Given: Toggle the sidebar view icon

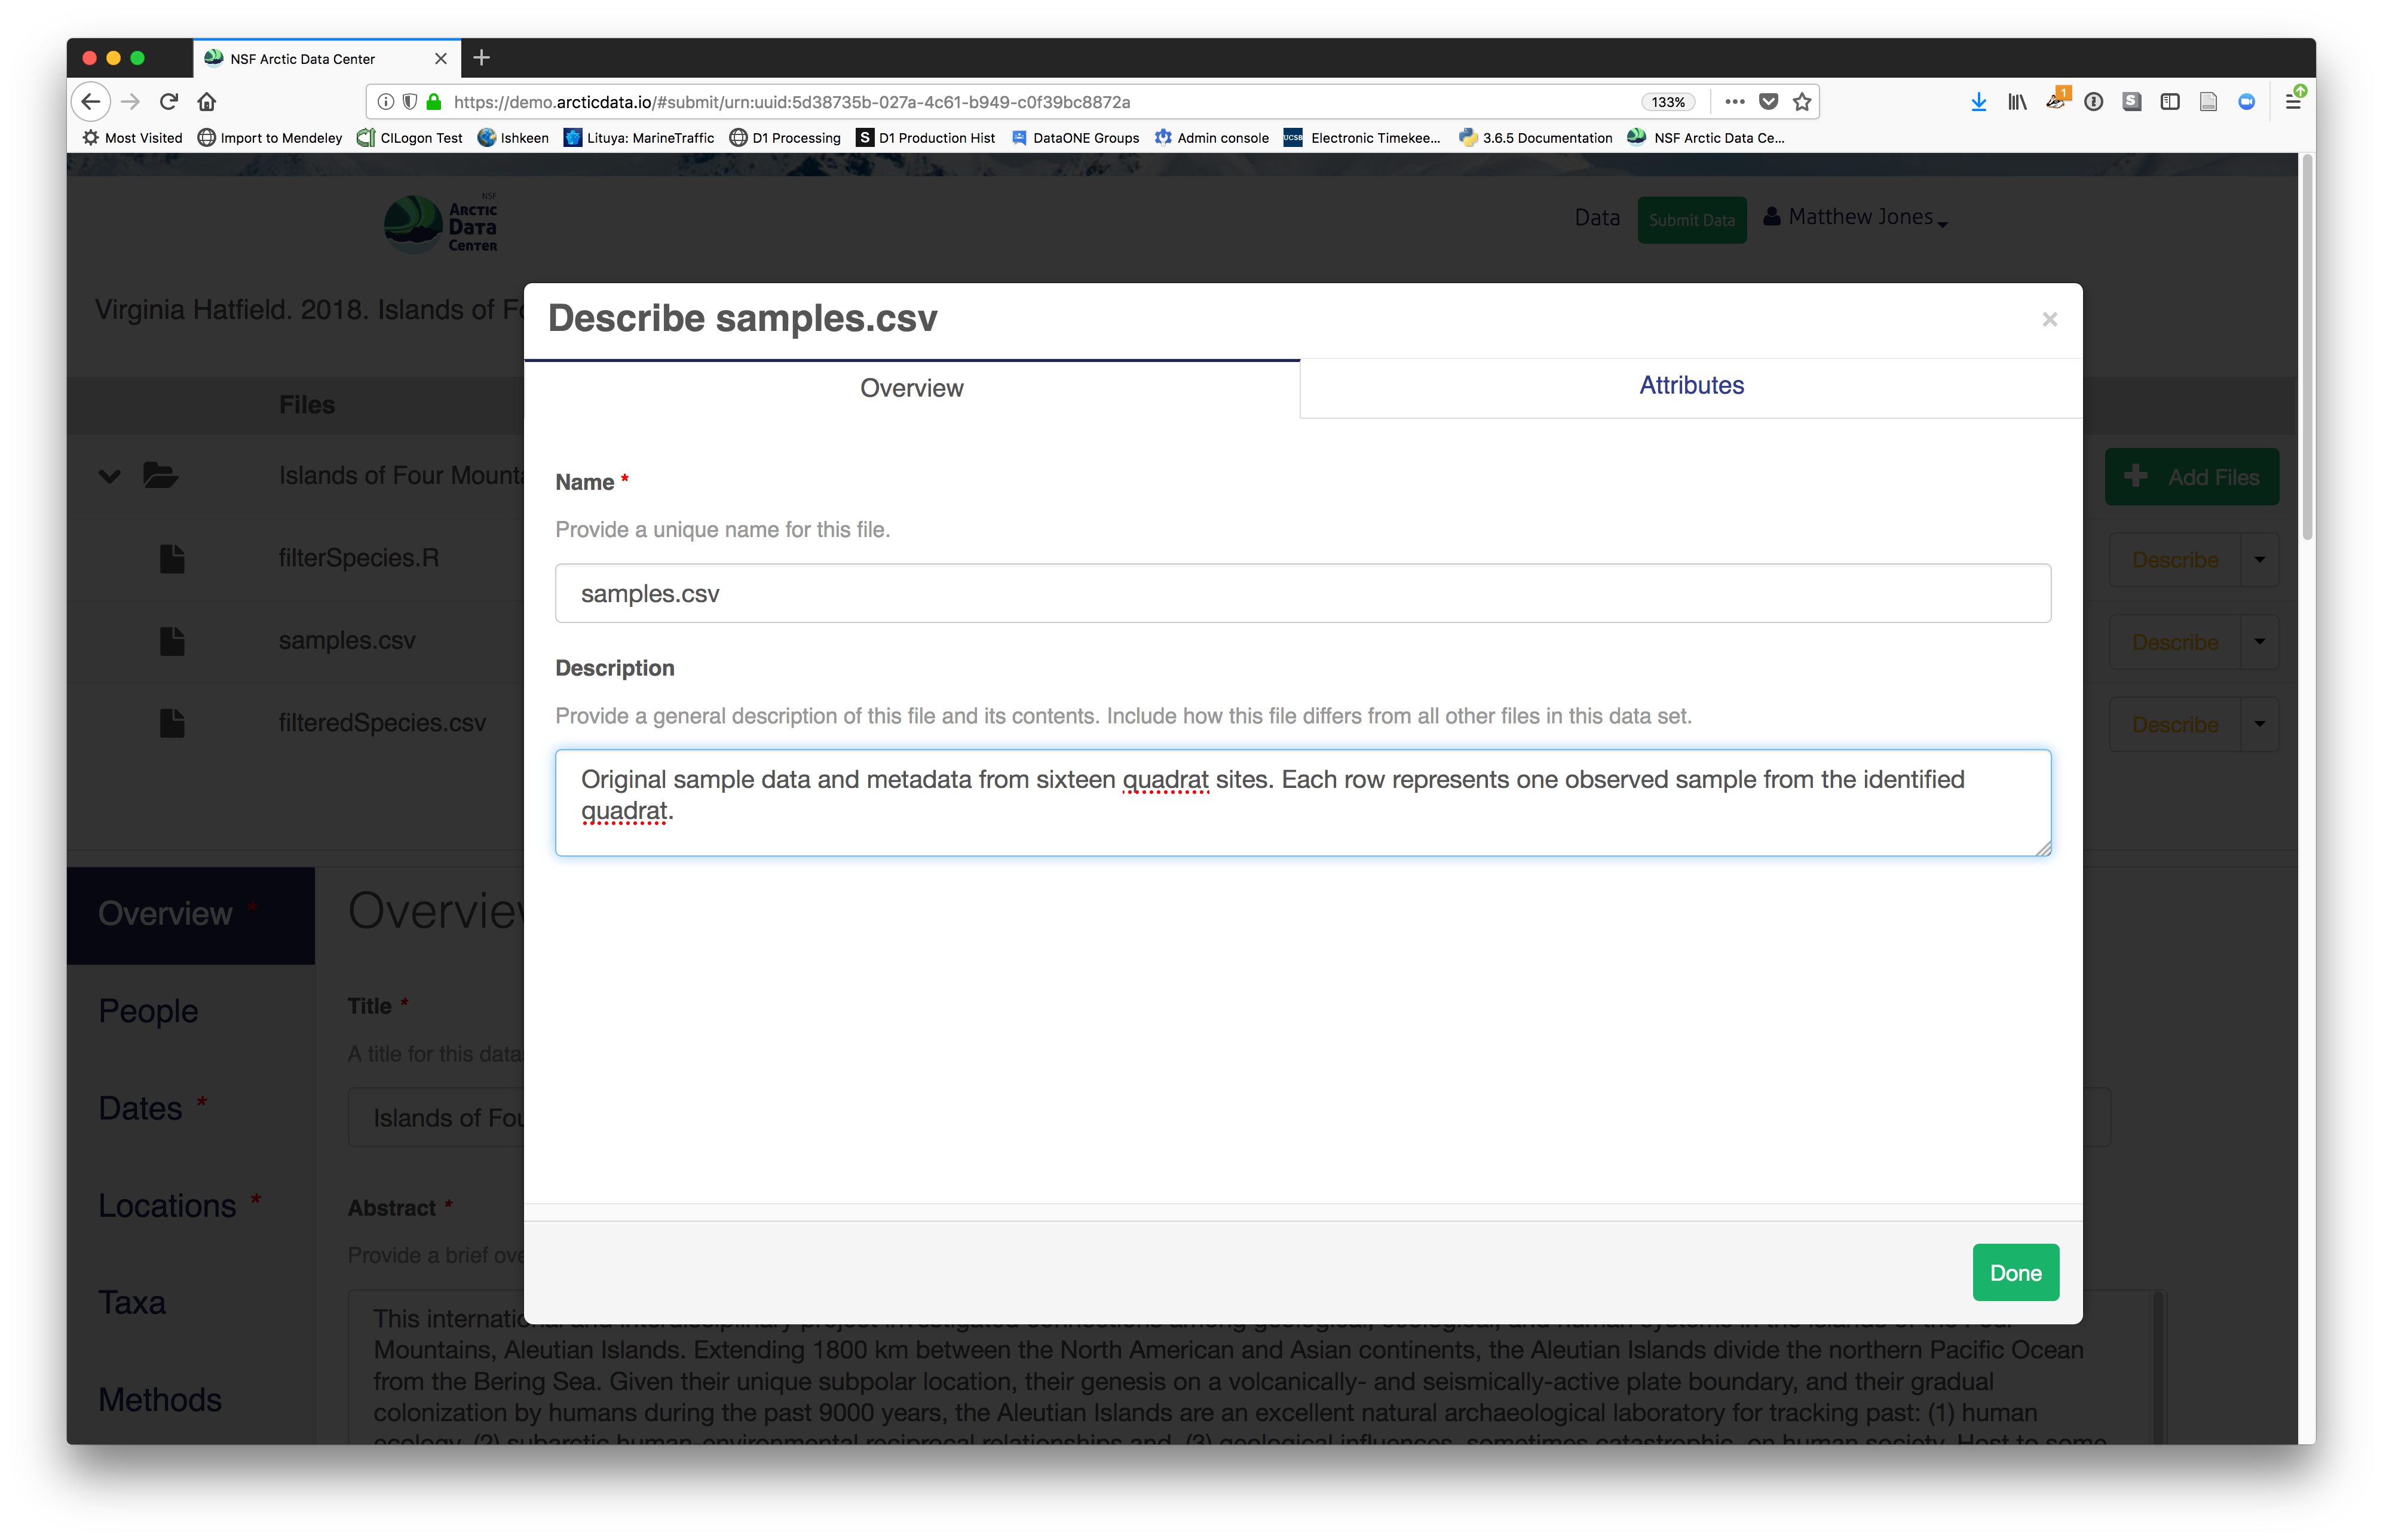Looking at the screenshot, I should 2169,101.
